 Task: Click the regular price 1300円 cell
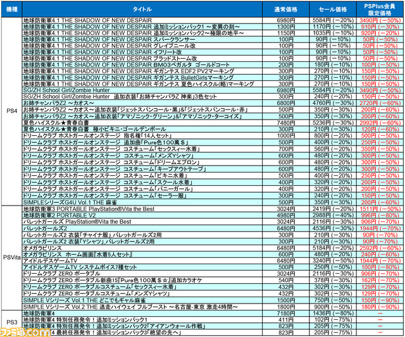coord(285,27)
